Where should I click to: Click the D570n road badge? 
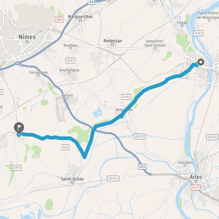click(212, 137)
